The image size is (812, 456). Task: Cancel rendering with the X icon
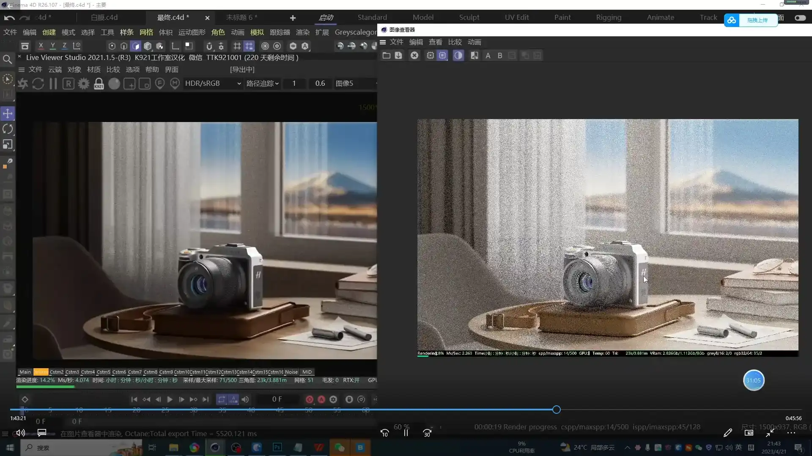(414, 55)
